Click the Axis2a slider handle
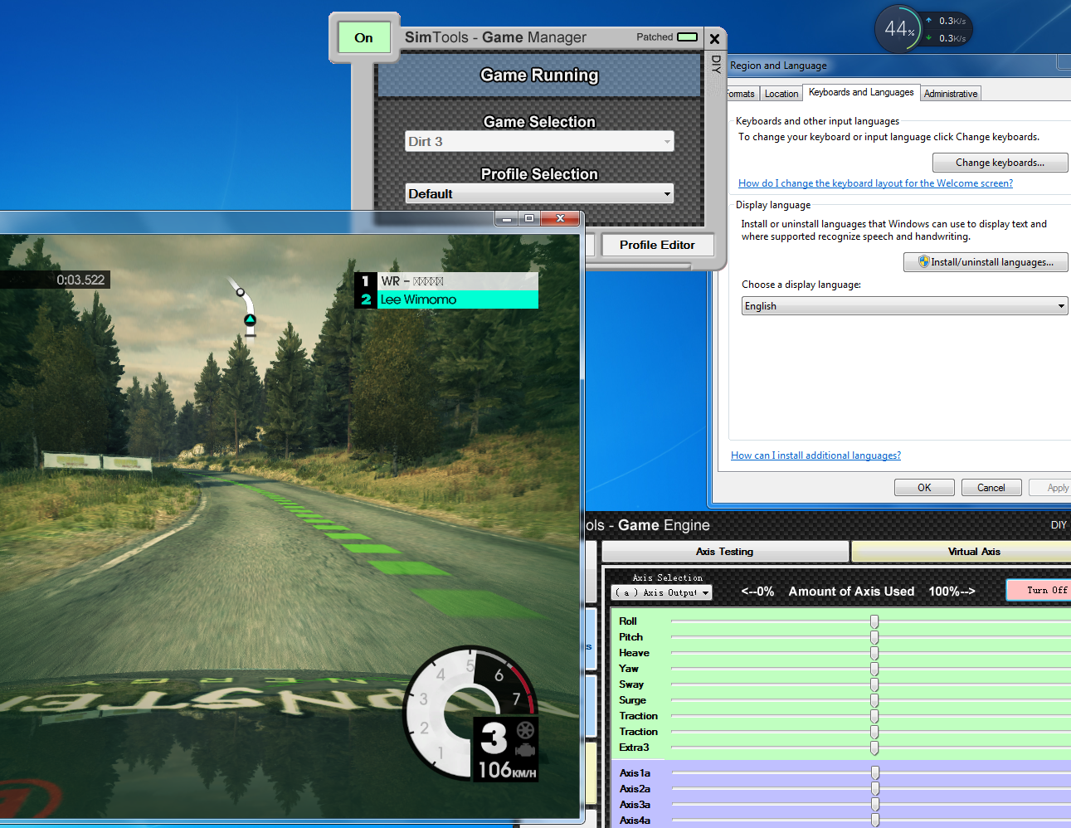The image size is (1071, 828). (875, 789)
